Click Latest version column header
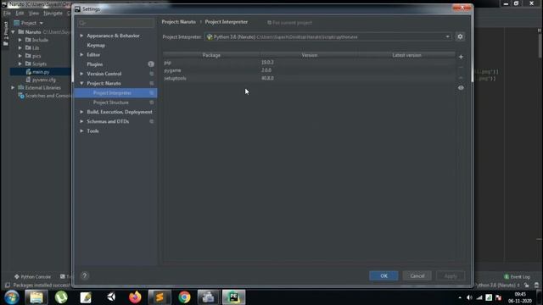Screen dimensions: 543x305 (406, 55)
